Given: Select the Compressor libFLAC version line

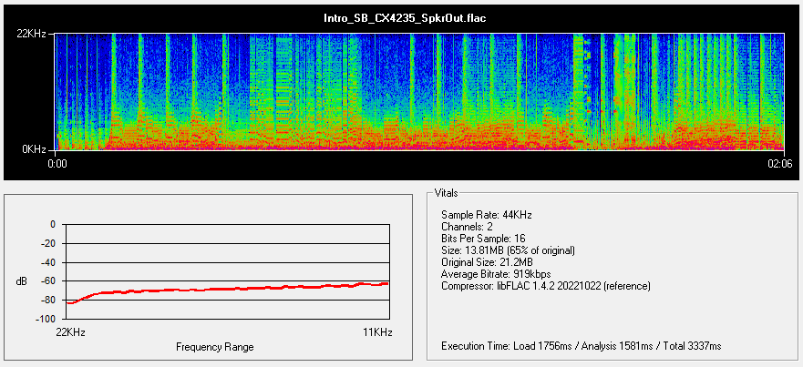Looking at the screenshot, I should click(x=545, y=286).
